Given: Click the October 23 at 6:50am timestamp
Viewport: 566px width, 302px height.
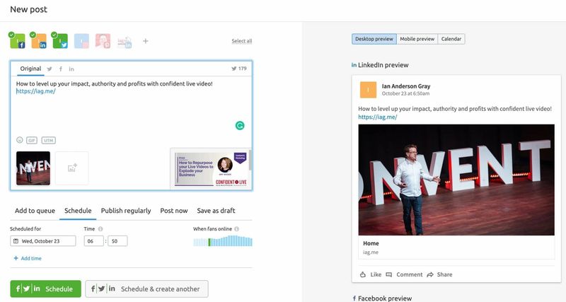Looking at the screenshot, I should point(405,93).
